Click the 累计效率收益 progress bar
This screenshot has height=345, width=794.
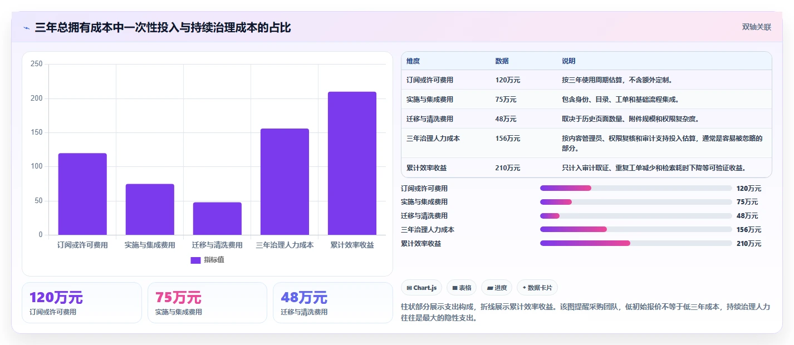[636, 243]
